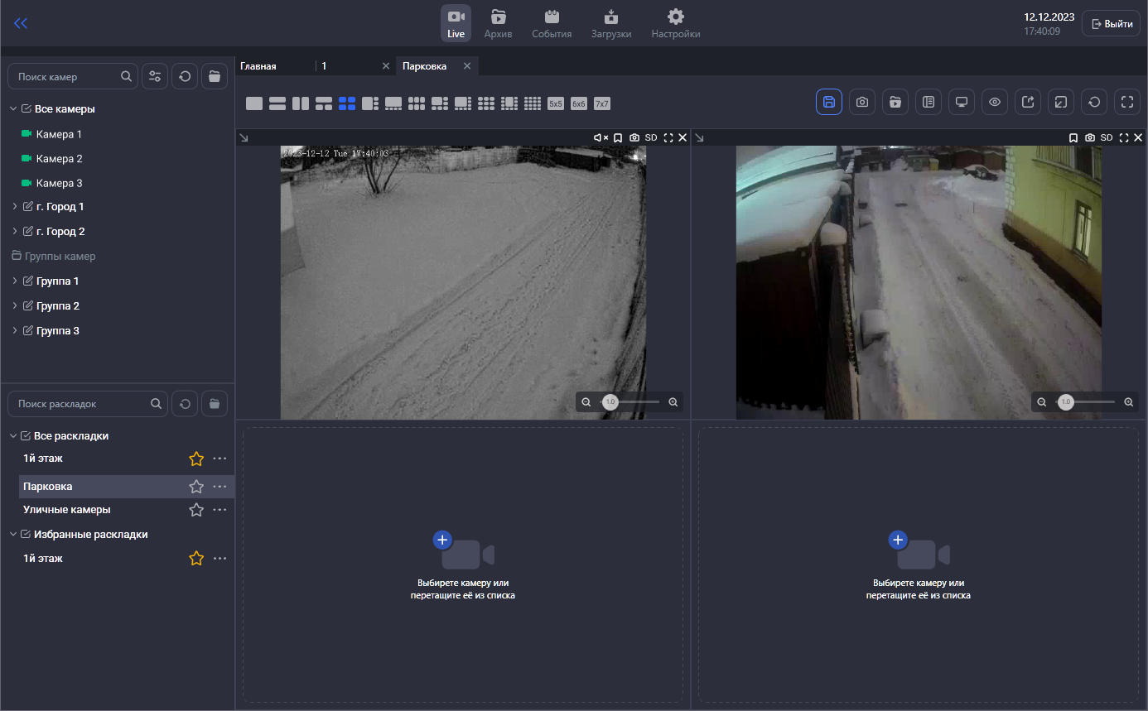Toggle visibility with the eye icon

[x=995, y=102]
